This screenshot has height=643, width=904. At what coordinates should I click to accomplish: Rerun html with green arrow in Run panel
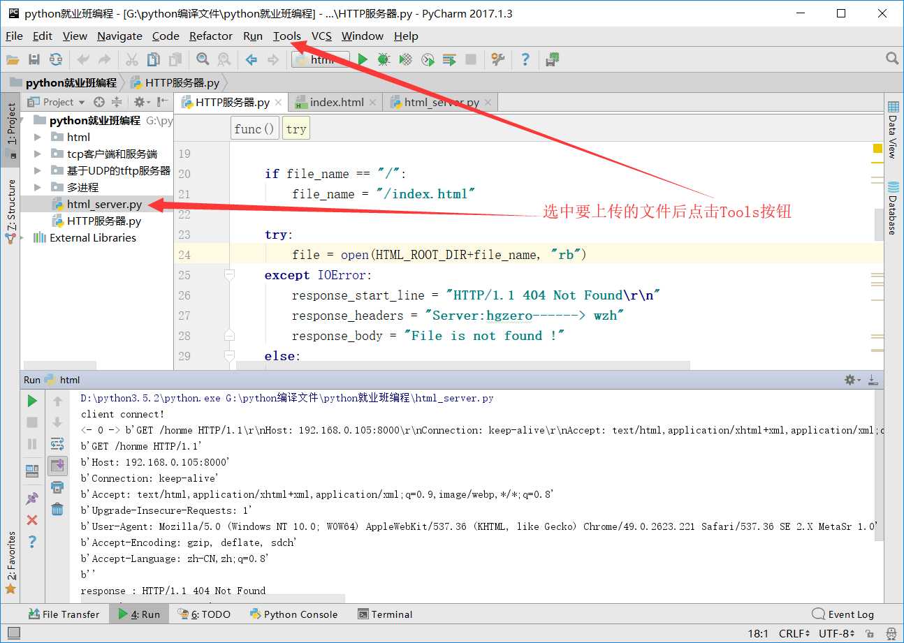pos(32,401)
